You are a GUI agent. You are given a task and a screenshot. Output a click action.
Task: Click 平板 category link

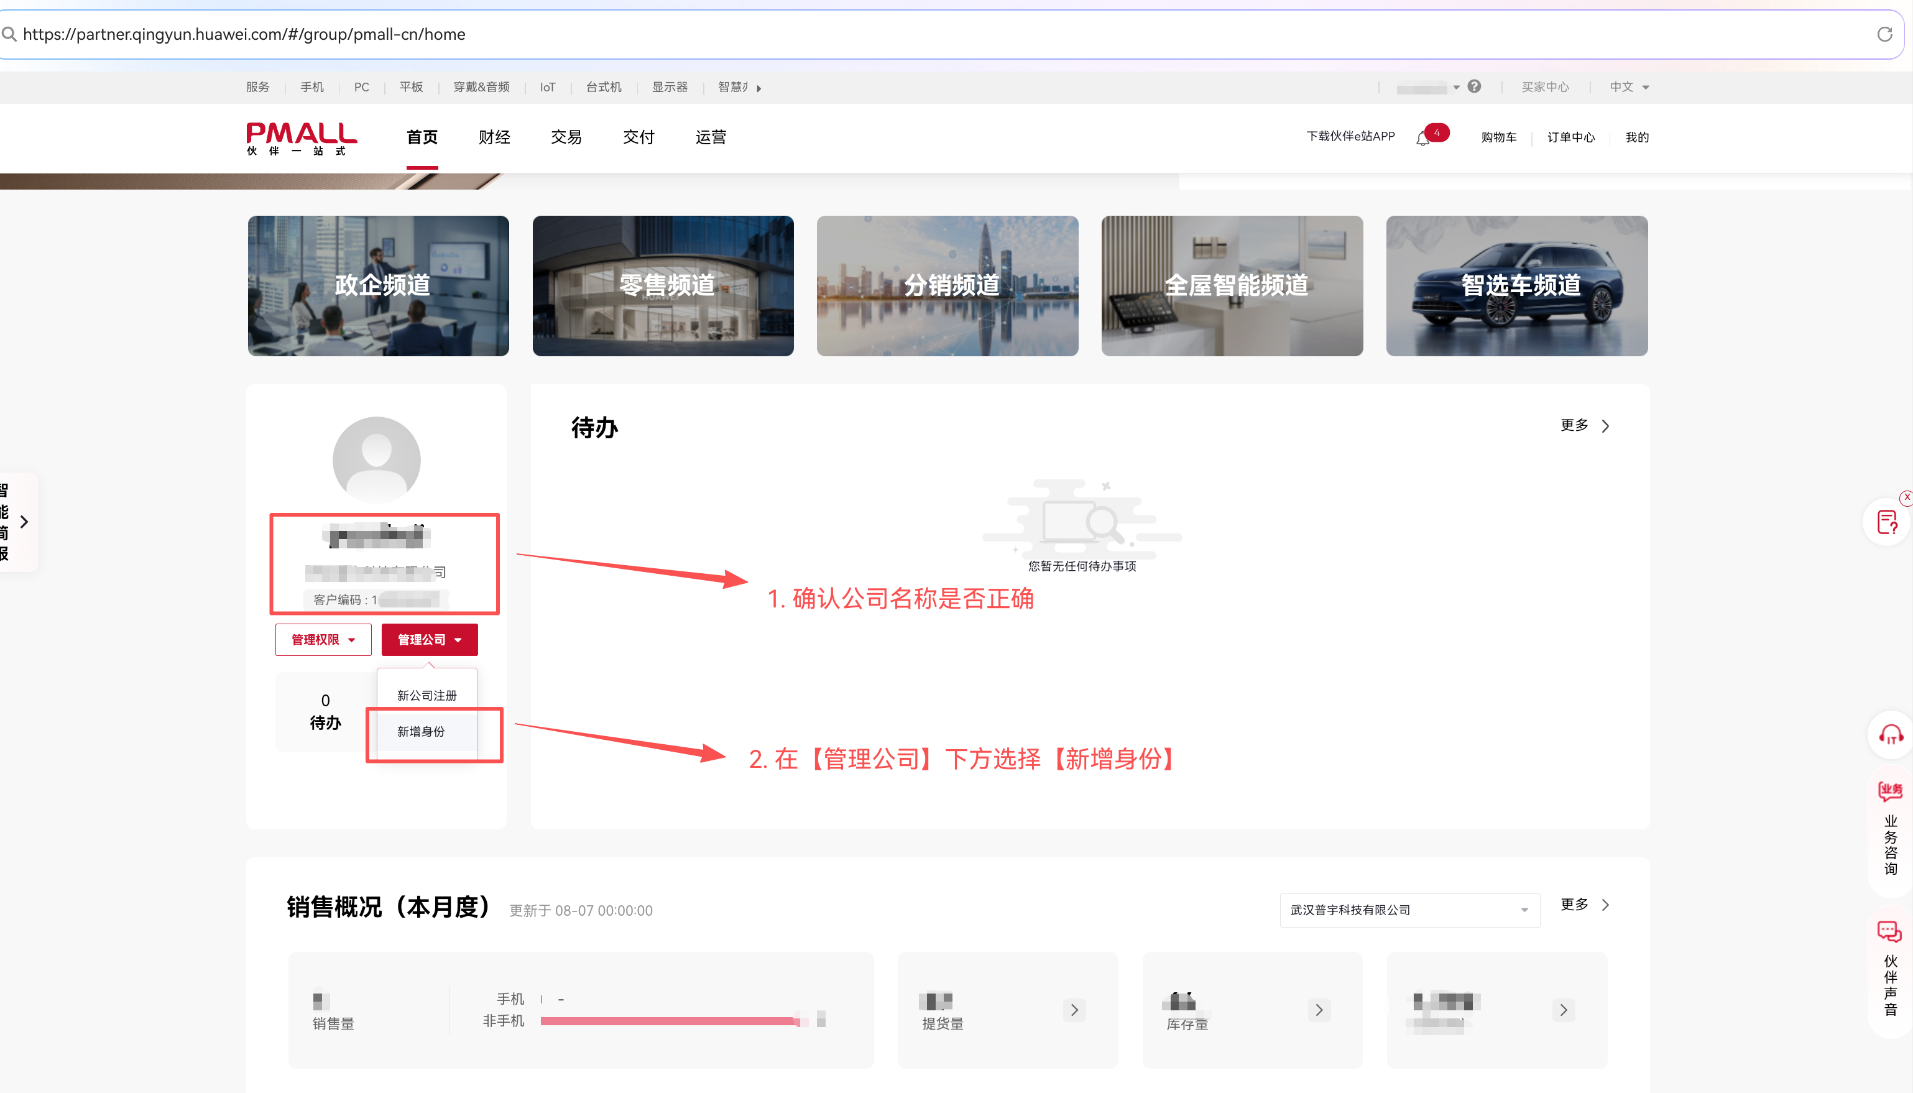(410, 87)
